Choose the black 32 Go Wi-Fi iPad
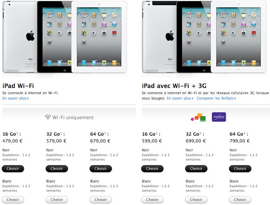 pos(57,168)
